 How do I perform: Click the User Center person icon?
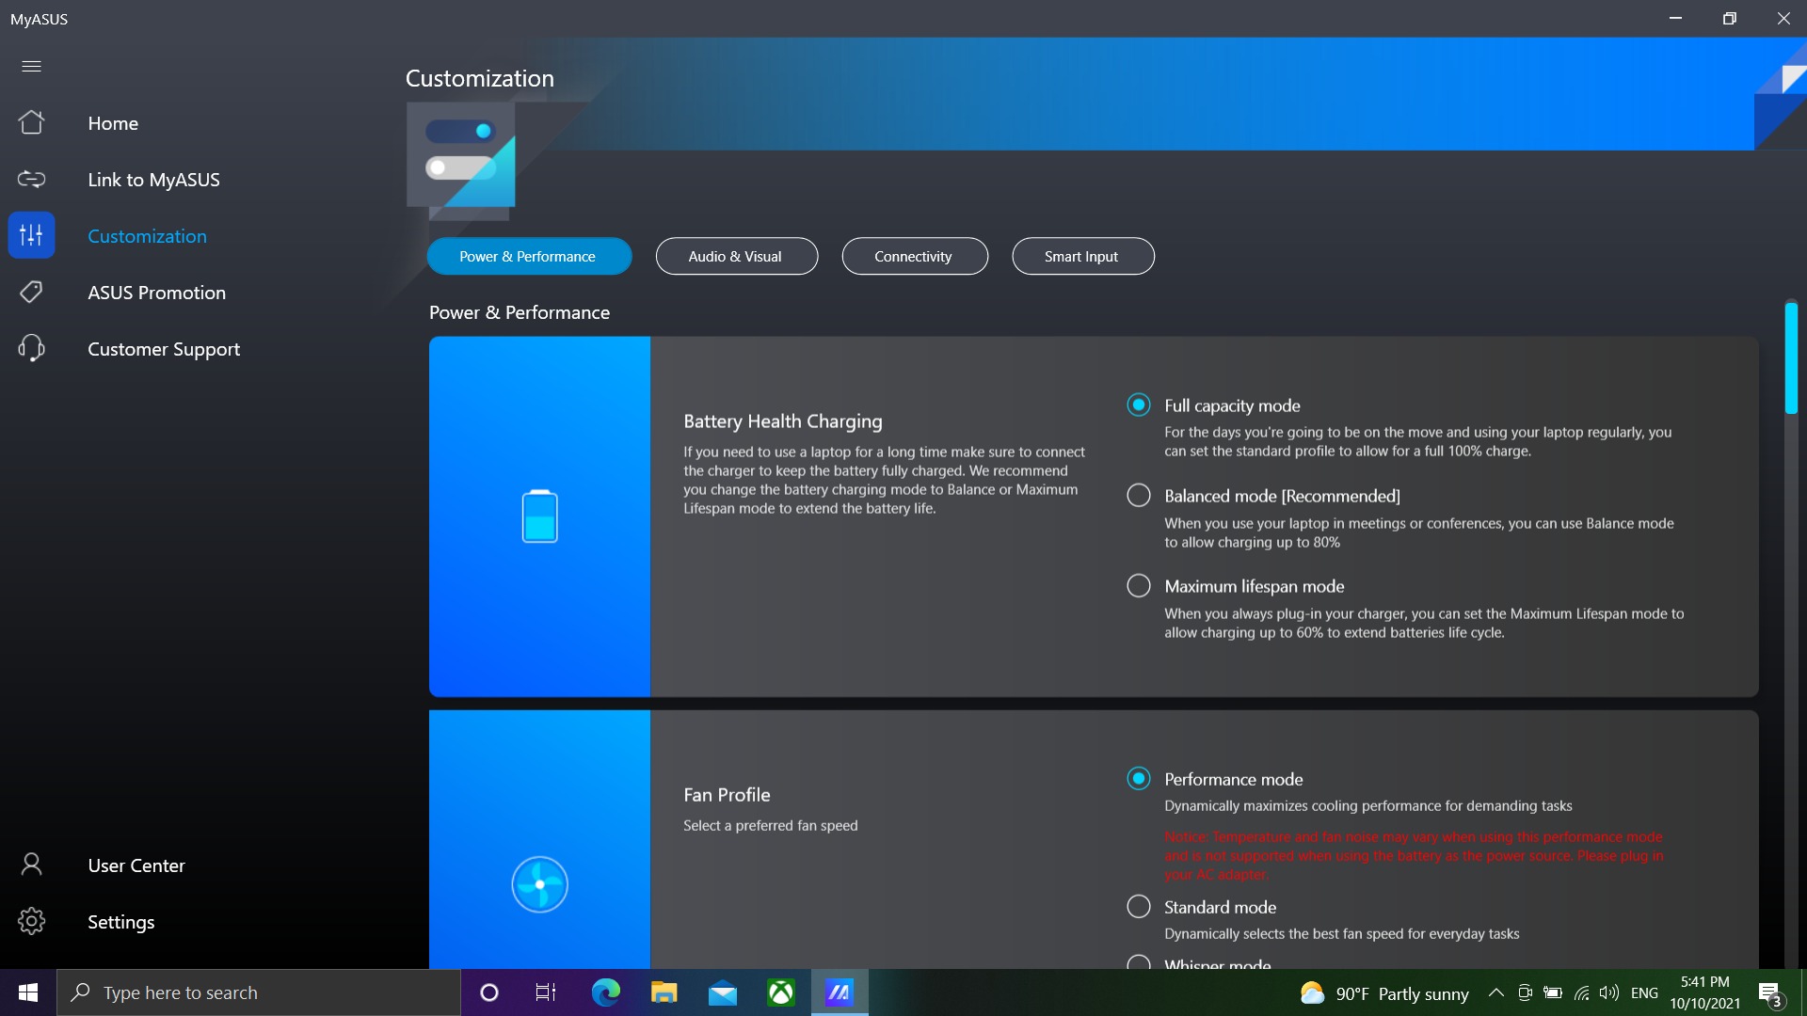pos(31,865)
